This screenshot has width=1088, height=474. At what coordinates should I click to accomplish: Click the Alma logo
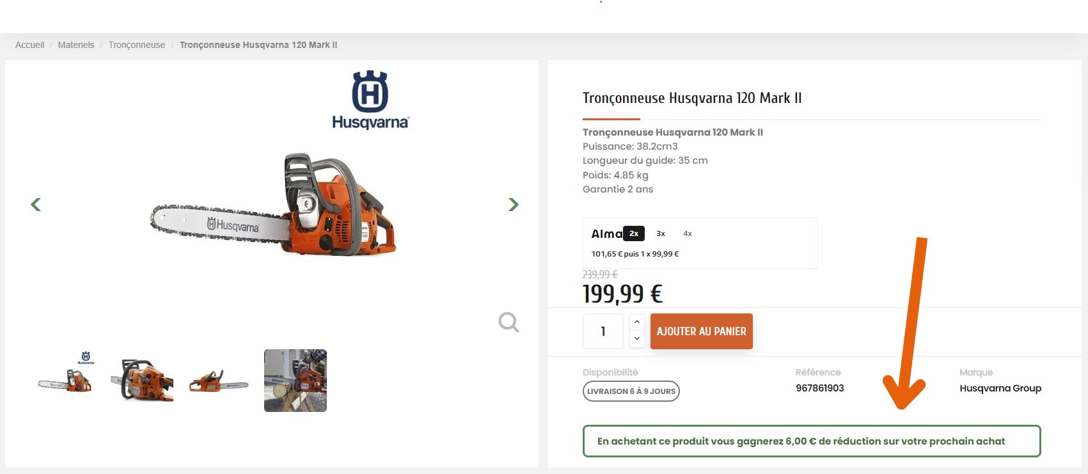606,234
